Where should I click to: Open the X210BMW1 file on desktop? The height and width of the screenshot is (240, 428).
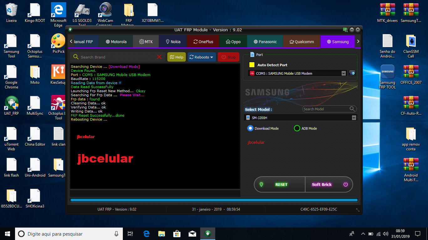click(x=153, y=13)
